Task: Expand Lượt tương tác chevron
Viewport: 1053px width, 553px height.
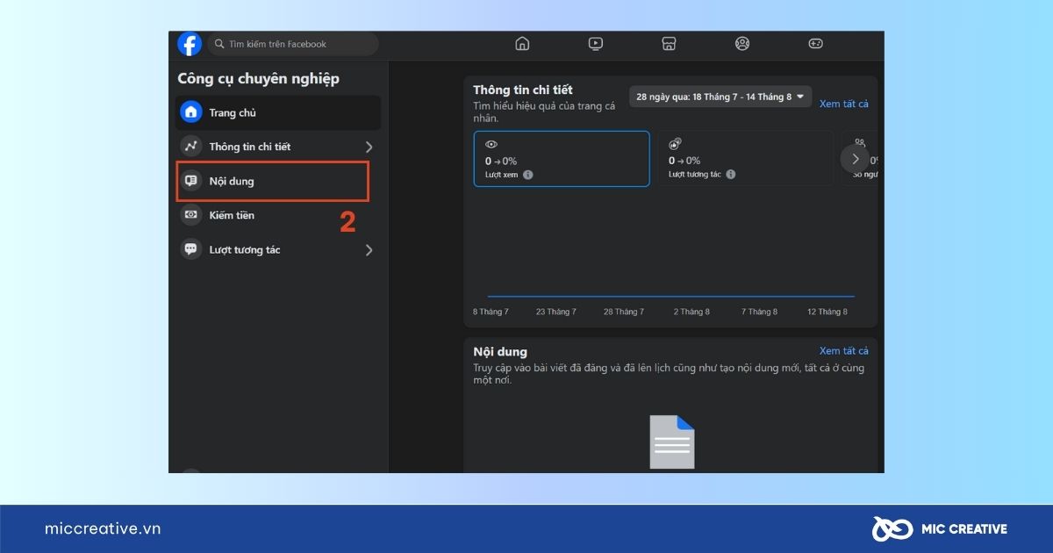Action: tap(369, 250)
